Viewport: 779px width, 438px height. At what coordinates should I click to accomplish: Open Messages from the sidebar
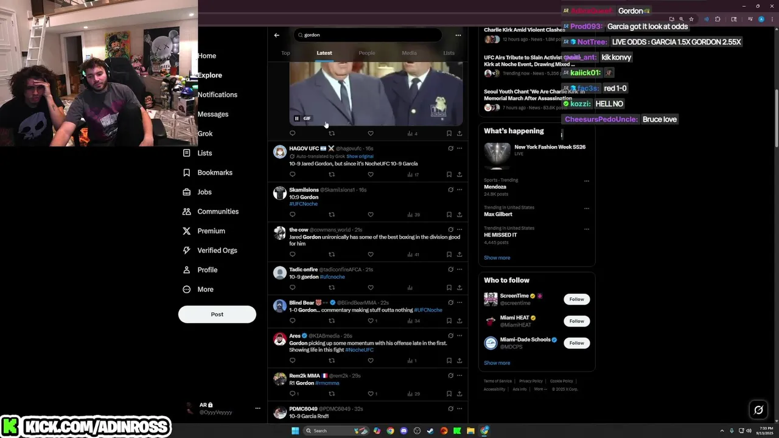(213, 114)
